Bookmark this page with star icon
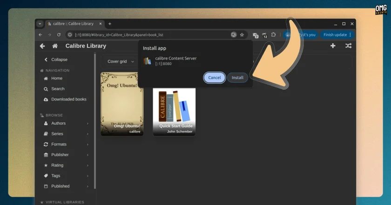 (242, 35)
